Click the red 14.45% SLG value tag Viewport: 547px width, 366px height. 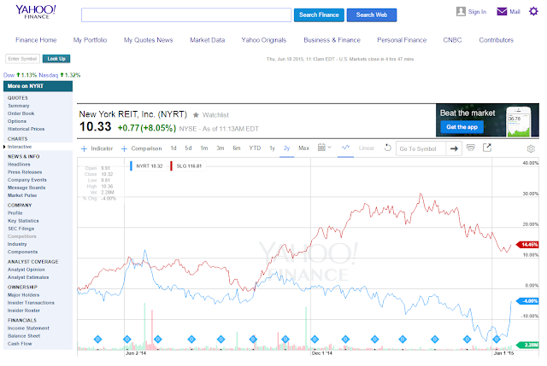[527, 245]
